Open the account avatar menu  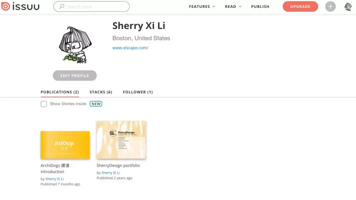click(x=348, y=7)
